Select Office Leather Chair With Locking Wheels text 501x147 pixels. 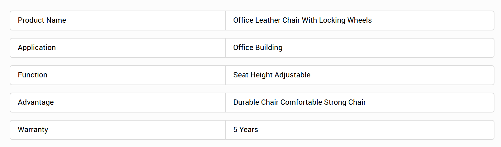pyautogui.click(x=302, y=20)
